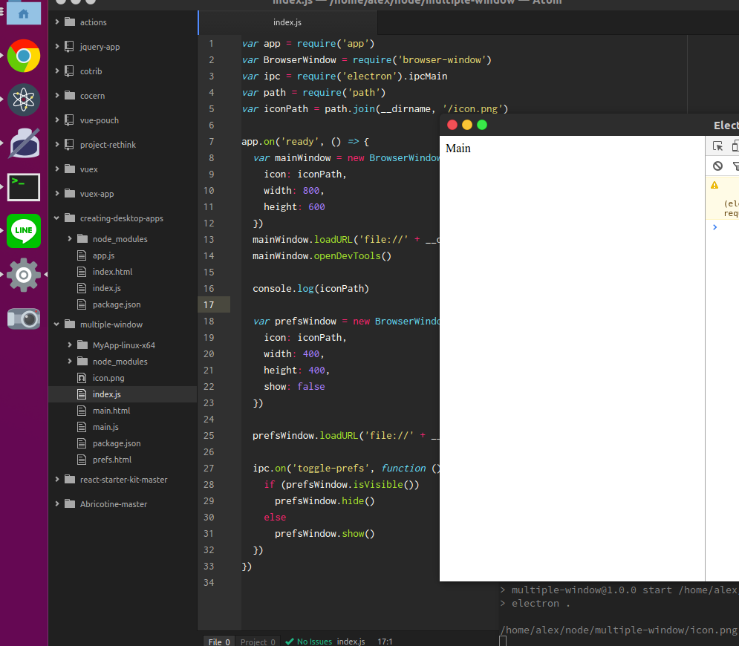
Task: Click line number 1 in gutter
Action: point(211,43)
